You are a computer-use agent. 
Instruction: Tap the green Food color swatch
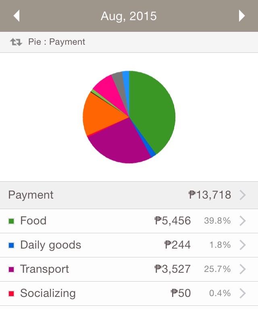(11, 221)
